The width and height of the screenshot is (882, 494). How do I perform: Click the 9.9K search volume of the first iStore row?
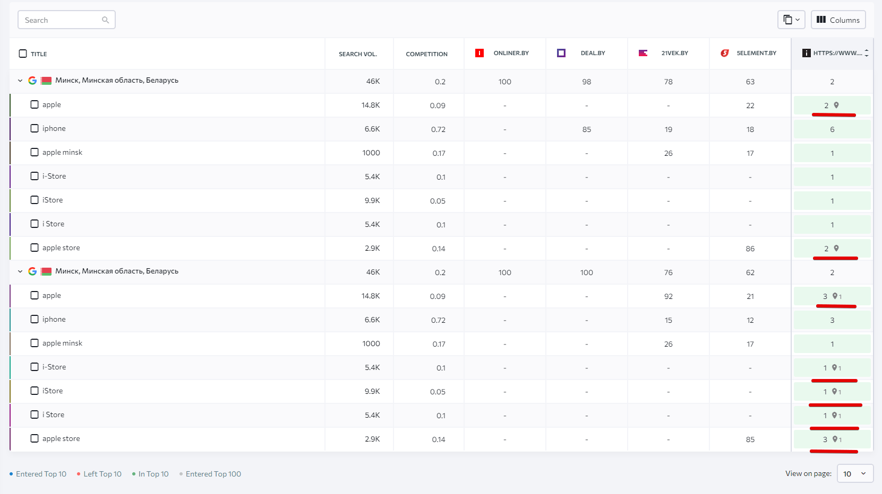[x=372, y=200]
